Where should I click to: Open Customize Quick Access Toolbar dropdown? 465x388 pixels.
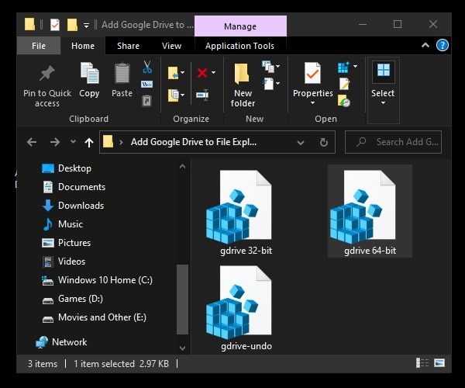pos(86,26)
